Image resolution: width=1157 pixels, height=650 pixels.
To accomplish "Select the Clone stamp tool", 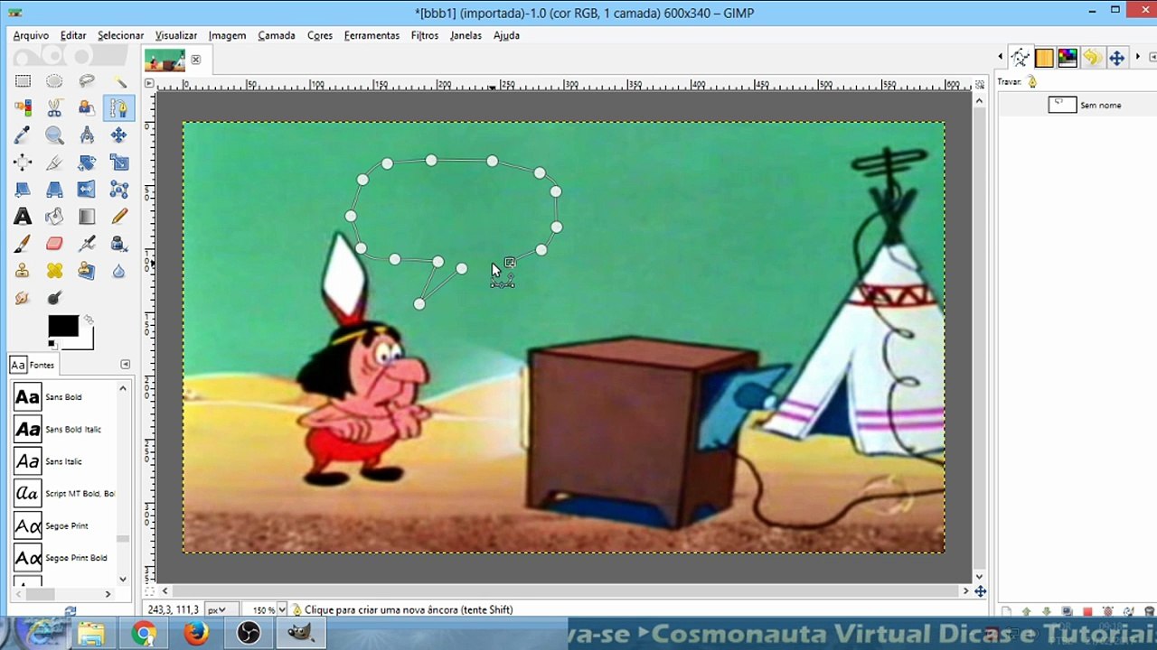I will pos(23,271).
